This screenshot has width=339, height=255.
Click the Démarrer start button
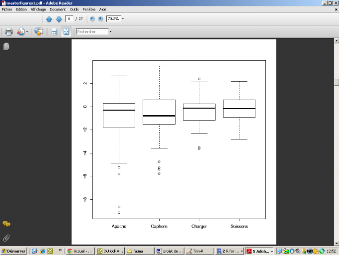tap(13, 251)
